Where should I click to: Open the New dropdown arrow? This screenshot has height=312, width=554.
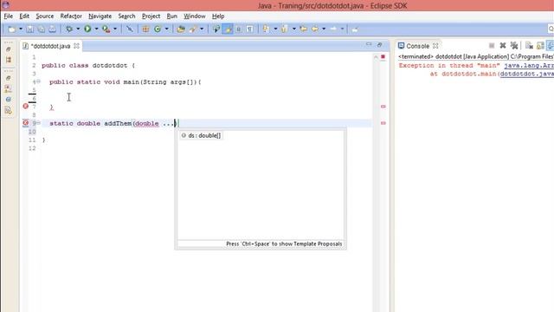pyautogui.click(x=21, y=29)
